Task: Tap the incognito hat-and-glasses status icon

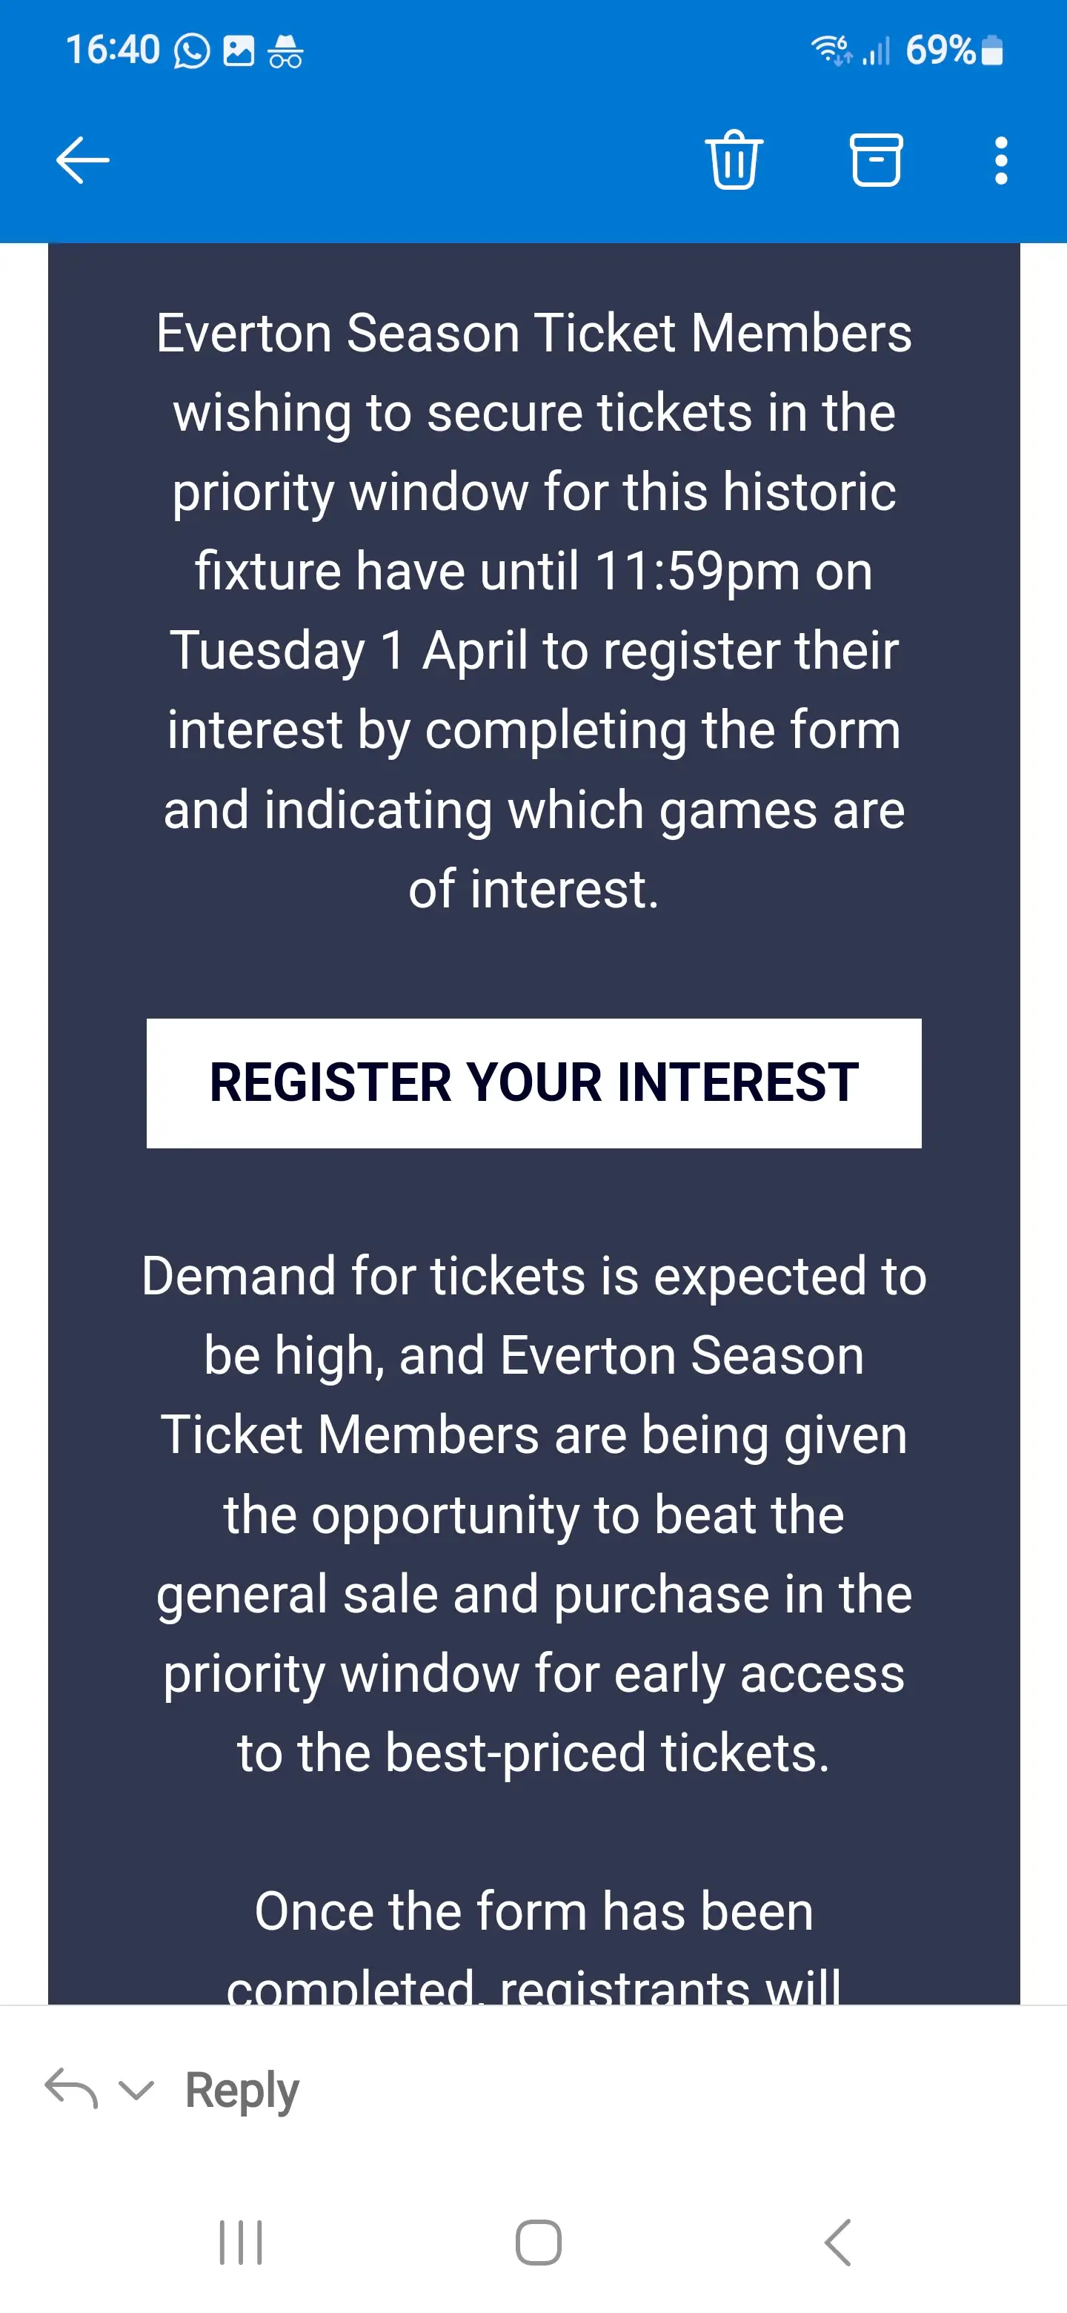Action: point(285,52)
